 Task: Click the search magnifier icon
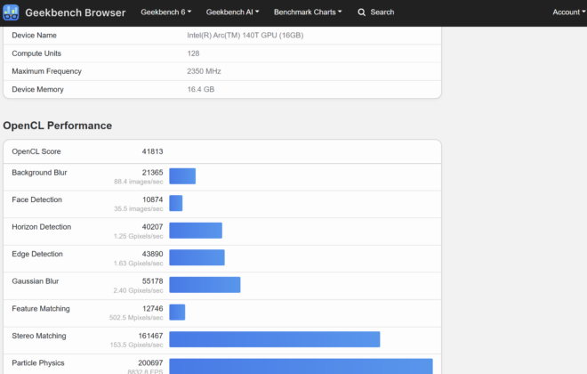pyautogui.click(x=361, y=12)
